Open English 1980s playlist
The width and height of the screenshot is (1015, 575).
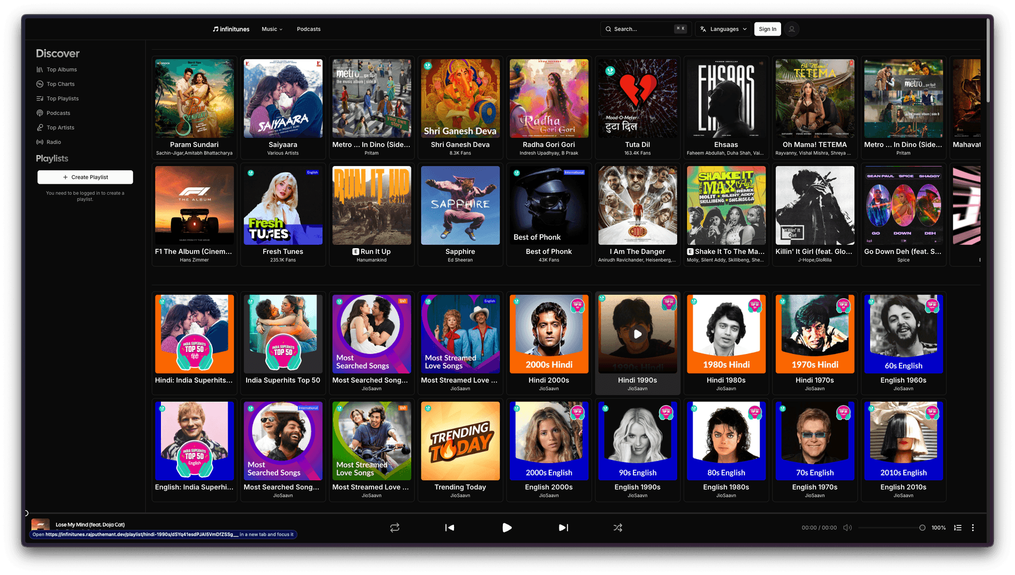[726, 441]
